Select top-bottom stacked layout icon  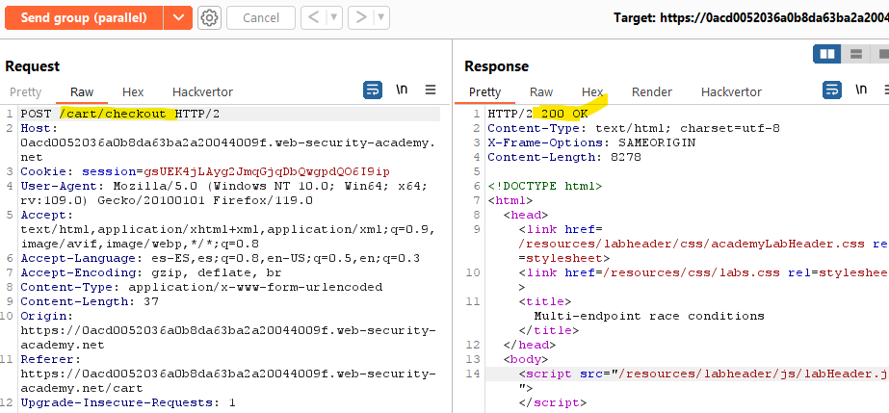[x=855, y=54]
